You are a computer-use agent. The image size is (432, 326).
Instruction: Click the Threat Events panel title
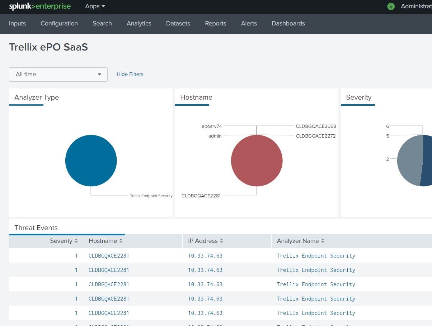[x=36, y=228]
